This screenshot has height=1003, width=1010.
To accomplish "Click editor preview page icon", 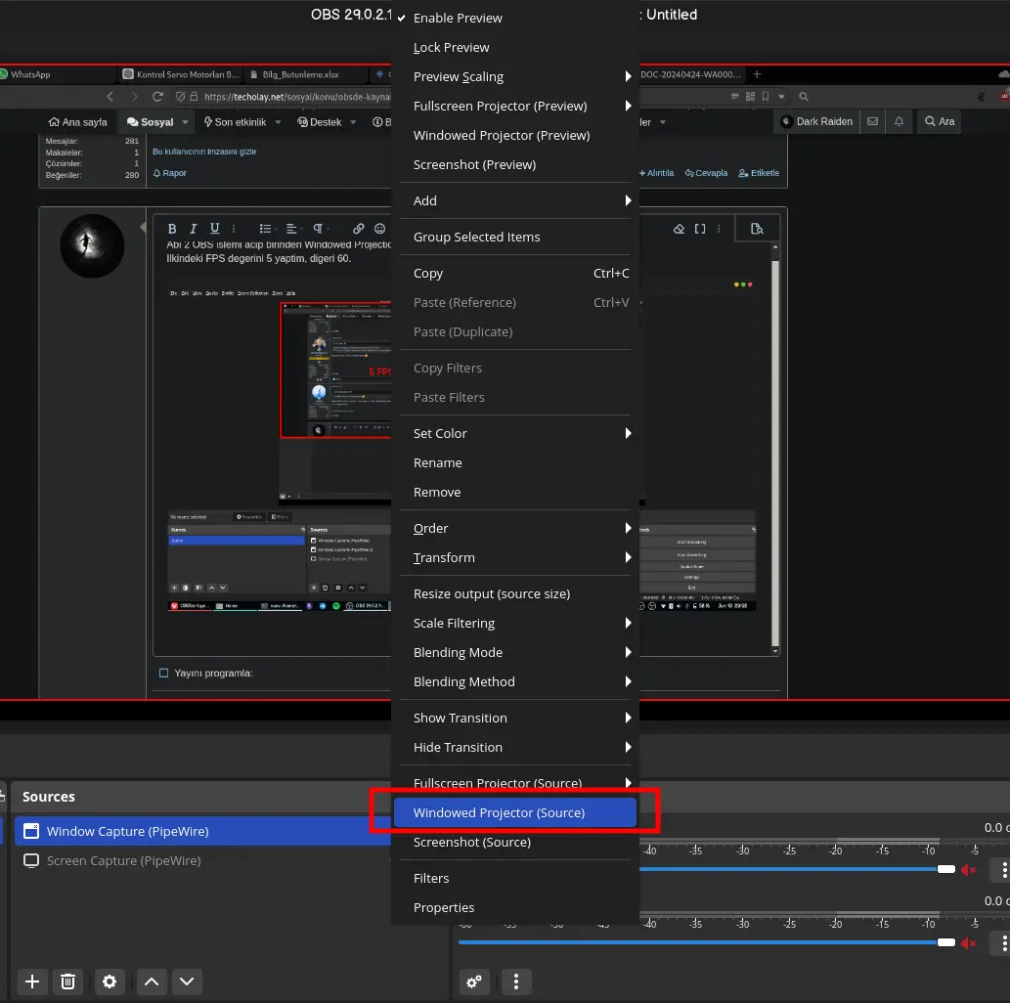I will pyautogui.click(x=757, y=229).
